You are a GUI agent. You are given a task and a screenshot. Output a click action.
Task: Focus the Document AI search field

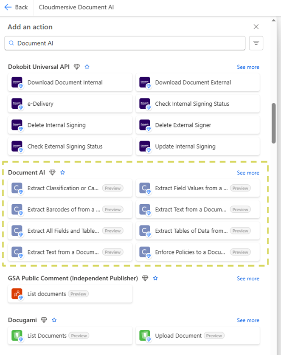pos(125,43)
